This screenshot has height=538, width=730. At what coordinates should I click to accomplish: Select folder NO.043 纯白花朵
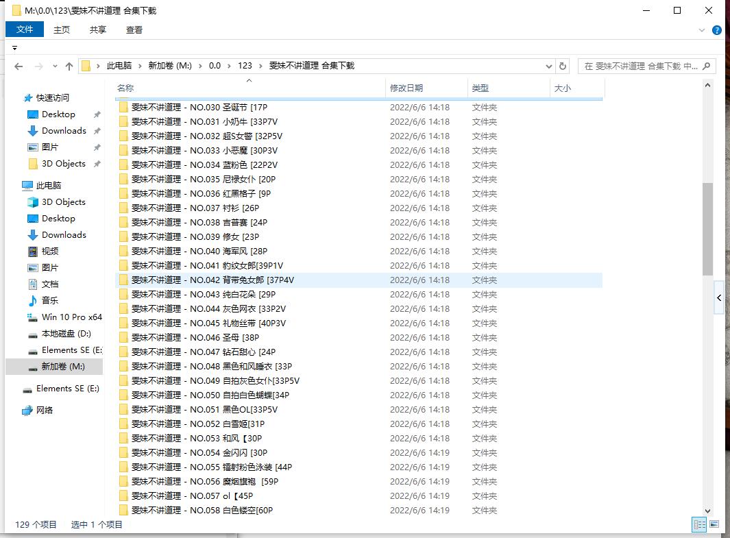click(x=358, y=295)
